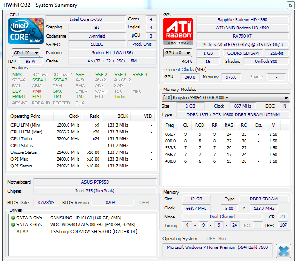Image resolution: width=295 pixels, height=261 pixels.
Task: Click the Windows 7 Home Premium OS field
Action: (218, 247)
